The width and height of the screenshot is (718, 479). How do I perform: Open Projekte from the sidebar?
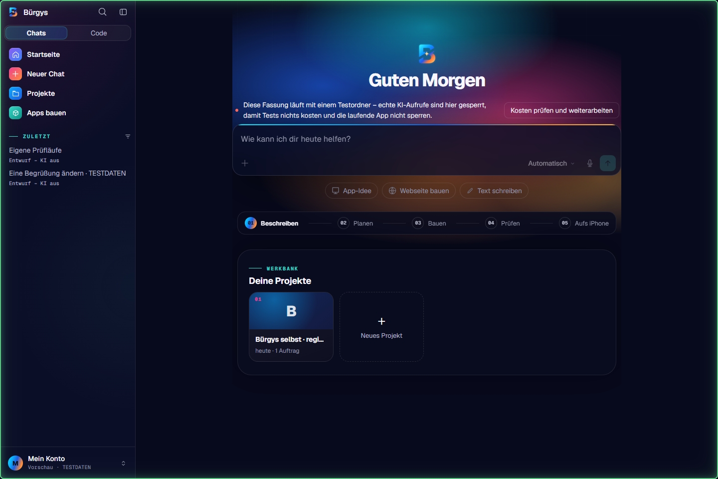[68, 93]
